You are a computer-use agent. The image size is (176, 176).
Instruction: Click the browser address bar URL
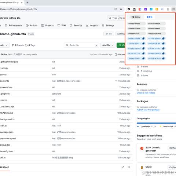pos(18,9)
